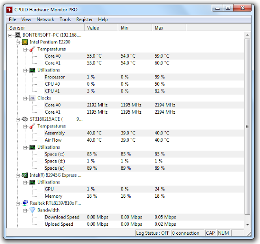This screenshot has height=244, width=260.
Task: Select the Core #0 temperature row
Action: point(144,56)
